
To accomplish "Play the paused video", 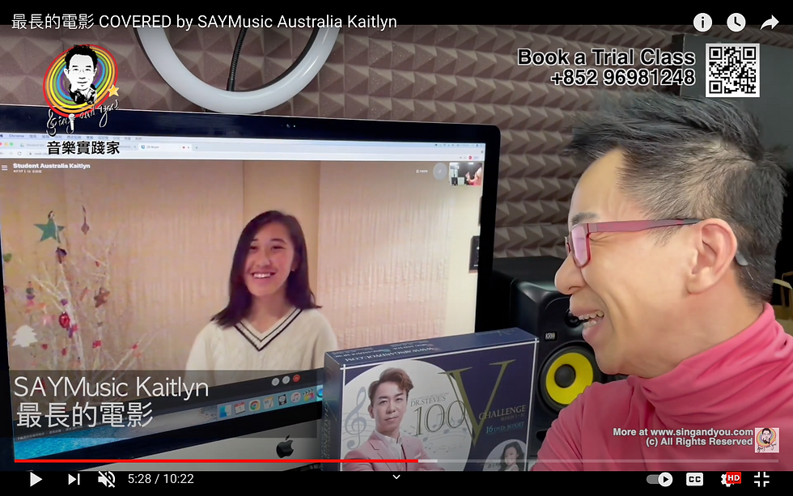I will pyautogui.click(x=36, y=479).
